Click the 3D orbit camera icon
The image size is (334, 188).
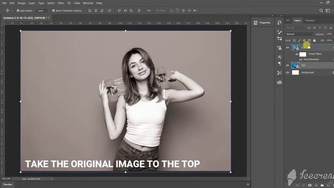[172, 10]
